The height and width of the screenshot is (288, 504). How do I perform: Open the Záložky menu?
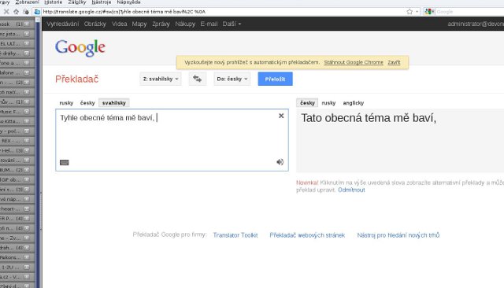[x=77, y=2]
